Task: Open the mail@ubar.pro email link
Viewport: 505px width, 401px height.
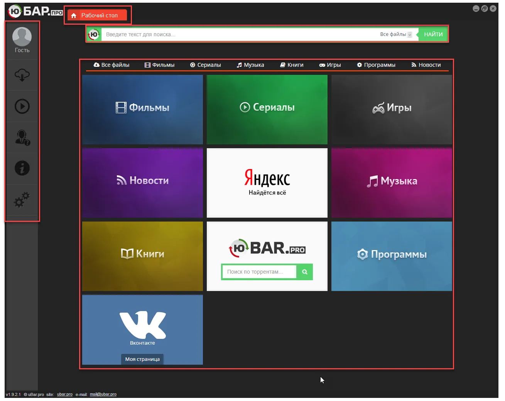Action: pos(103,394)
